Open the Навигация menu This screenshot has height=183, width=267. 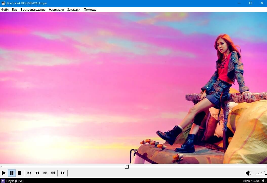[x=56, y=10]
